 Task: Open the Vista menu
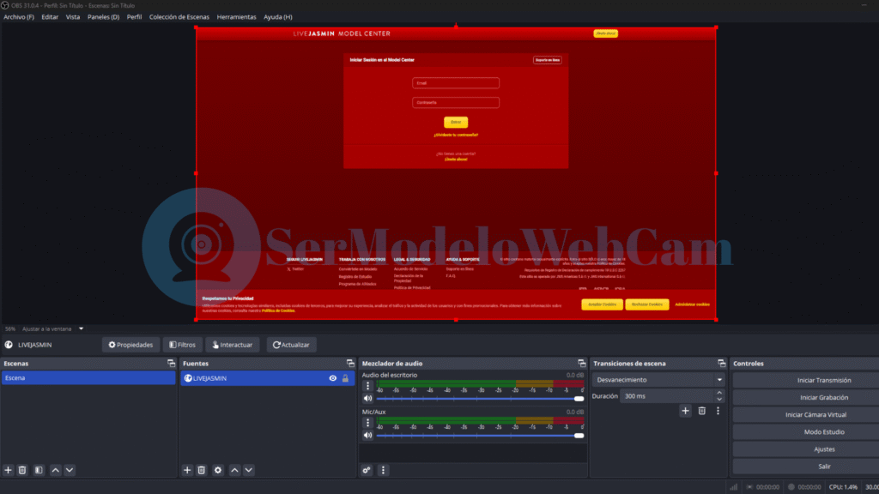[73, 17]
